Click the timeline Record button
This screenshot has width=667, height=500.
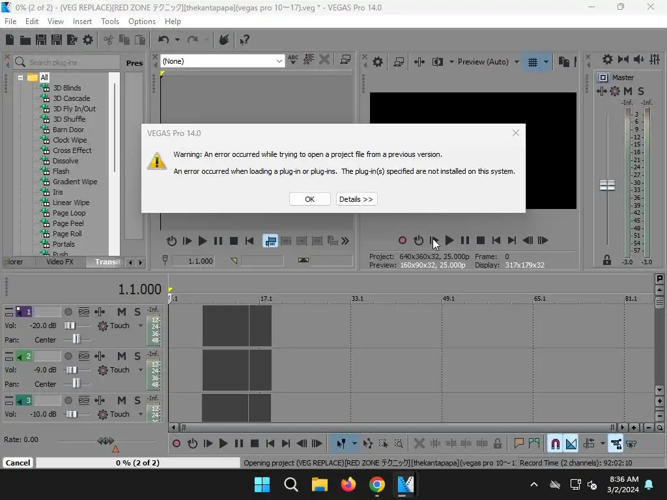(176, 443)
